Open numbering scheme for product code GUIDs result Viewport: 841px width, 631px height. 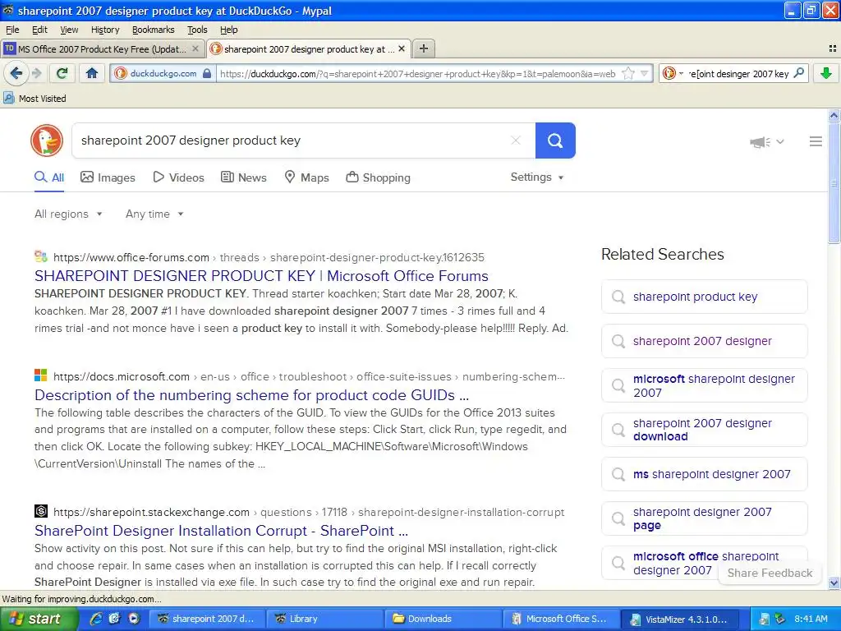251,395
